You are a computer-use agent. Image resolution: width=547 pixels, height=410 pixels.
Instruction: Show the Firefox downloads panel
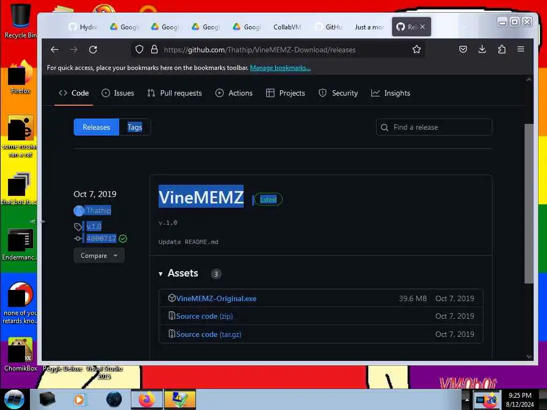click(x=482, y=49)
